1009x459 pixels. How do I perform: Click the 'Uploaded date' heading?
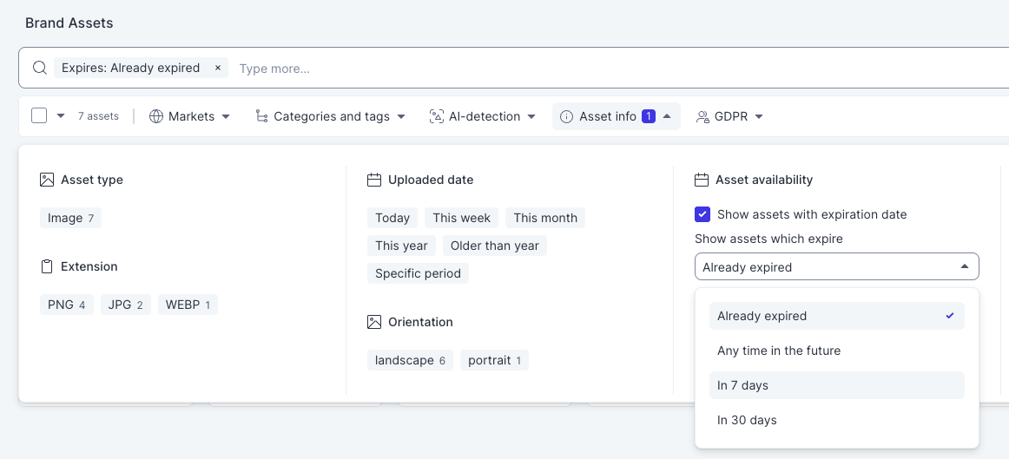pyautogui.click(x=431, y=180)
